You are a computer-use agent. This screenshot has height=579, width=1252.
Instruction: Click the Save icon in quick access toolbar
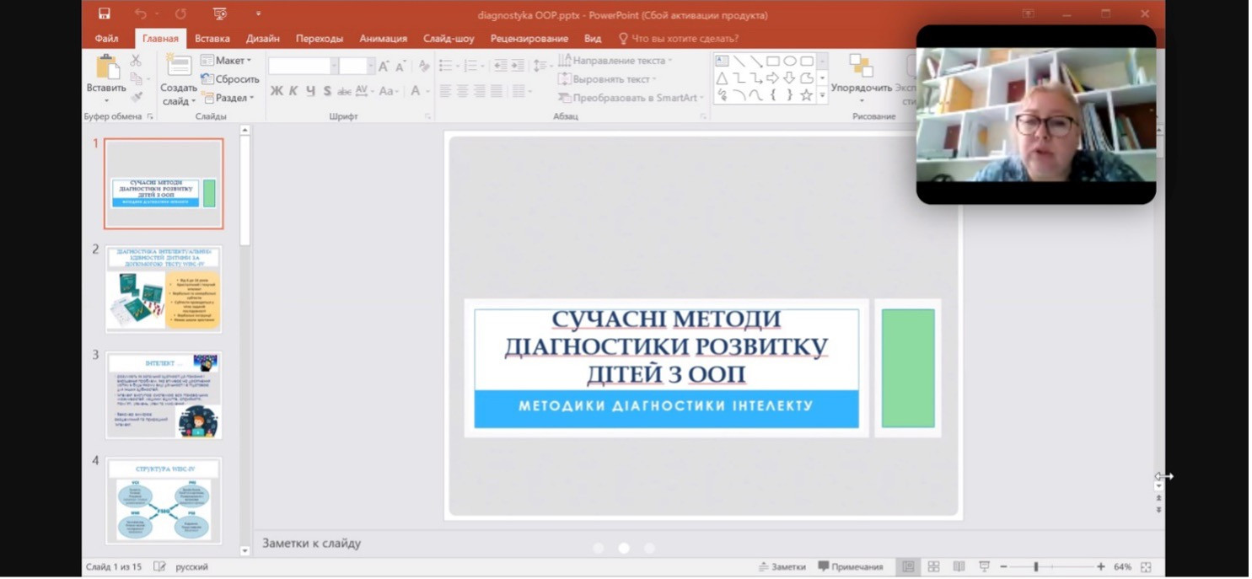tap(104, 13)
